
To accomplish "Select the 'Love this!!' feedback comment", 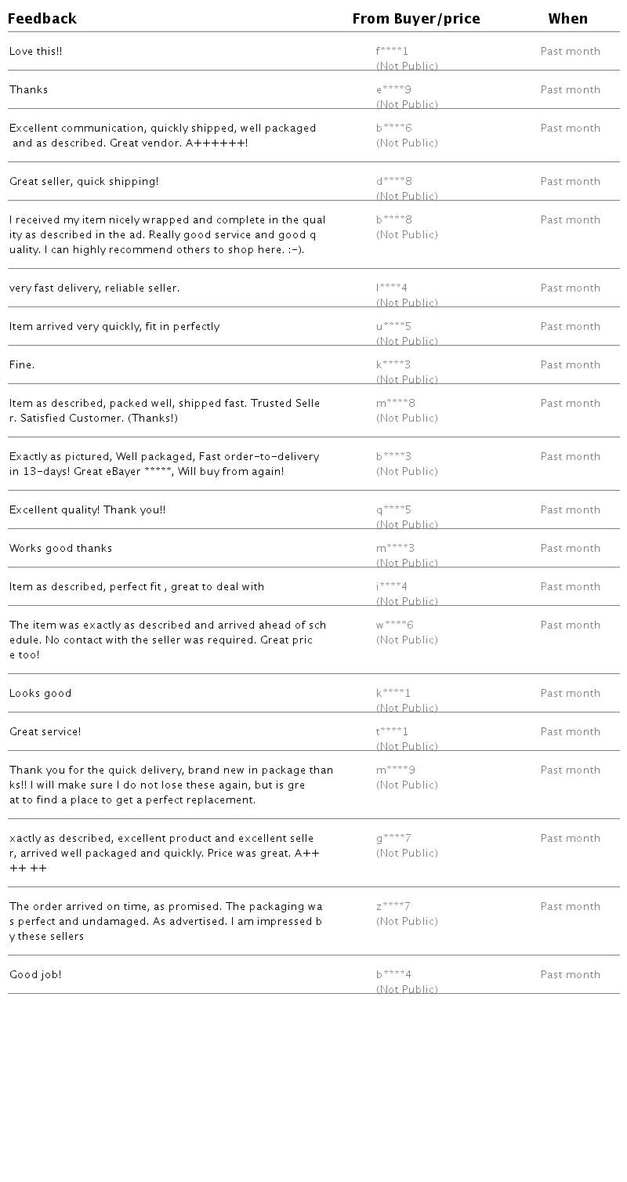I will 35,52.
